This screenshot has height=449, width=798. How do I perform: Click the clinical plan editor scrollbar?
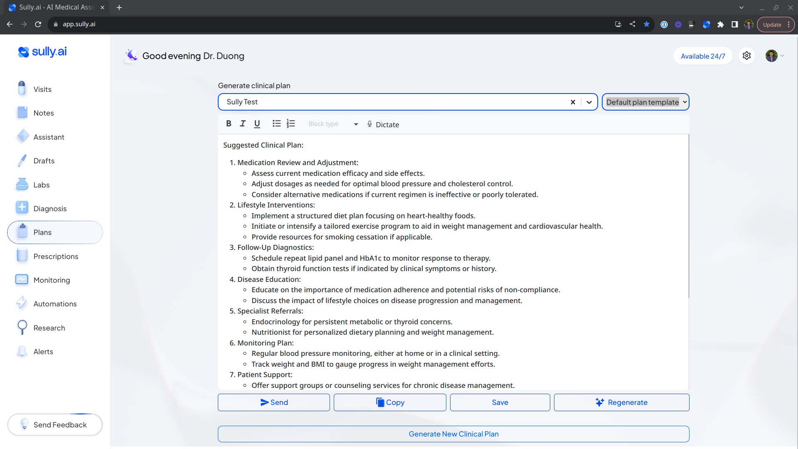click(x=688, y=216)
